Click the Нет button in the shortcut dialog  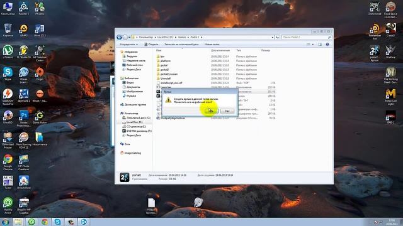click(227, 111)
